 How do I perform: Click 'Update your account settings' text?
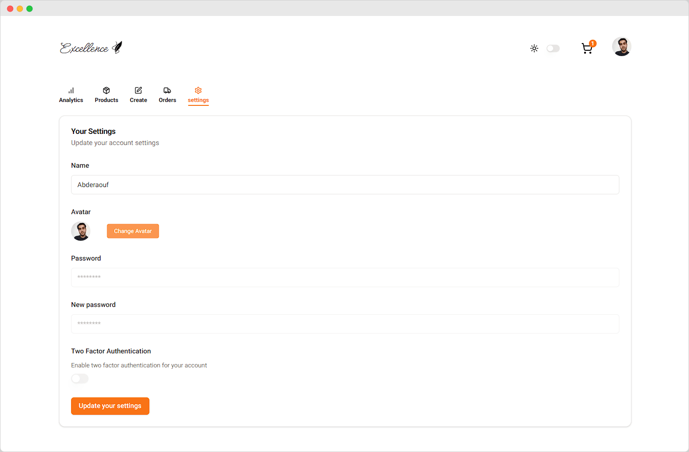[x=115, y=143]
